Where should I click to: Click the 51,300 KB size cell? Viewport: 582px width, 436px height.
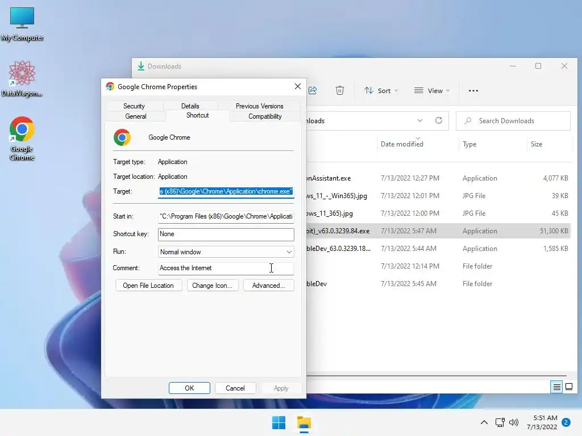pos(554,230)
